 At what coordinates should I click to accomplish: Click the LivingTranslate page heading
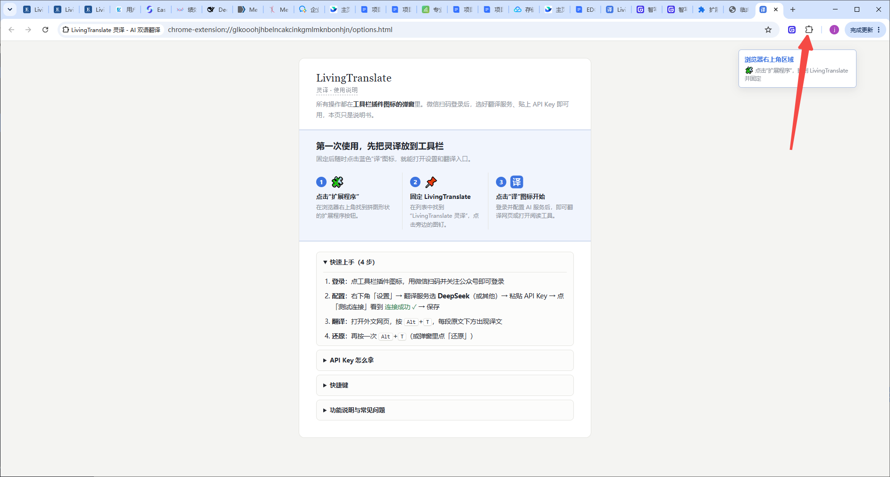tap(354, 78)
